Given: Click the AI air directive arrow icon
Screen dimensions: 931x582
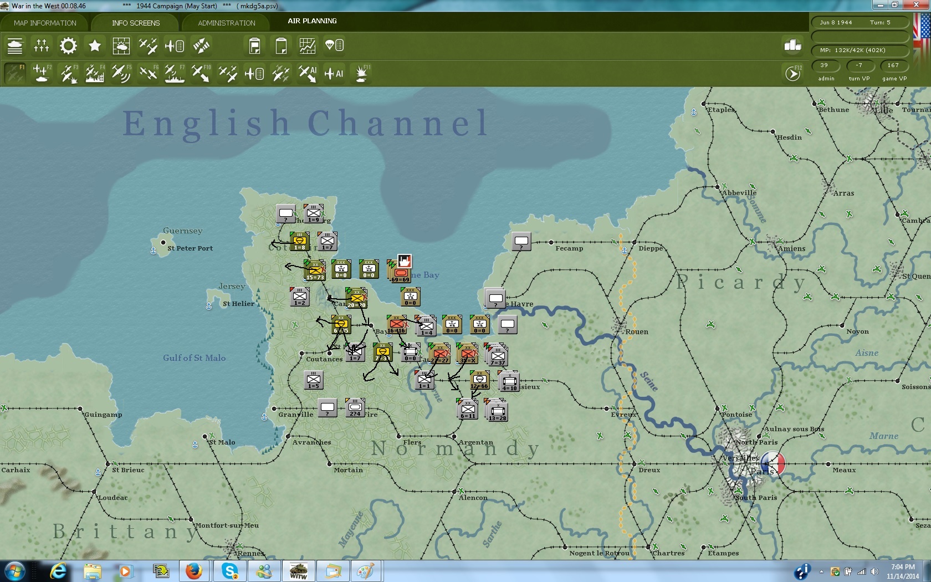Looking at the screenshot, I should click(308, 73).
